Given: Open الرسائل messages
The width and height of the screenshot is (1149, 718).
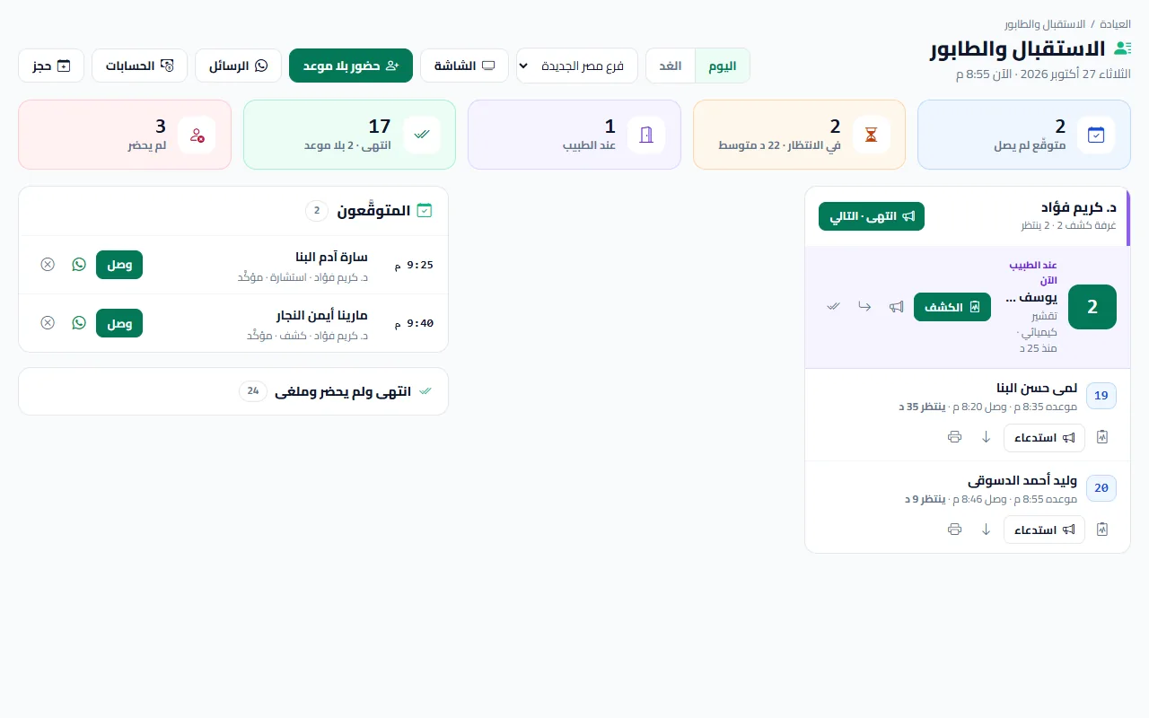Looking at the screenshot, I should (238, 66).
